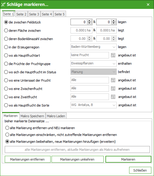This screenshot has height=176, width=154.
Task: Open the Makro Speichern tab
Action: pos(32,116)
